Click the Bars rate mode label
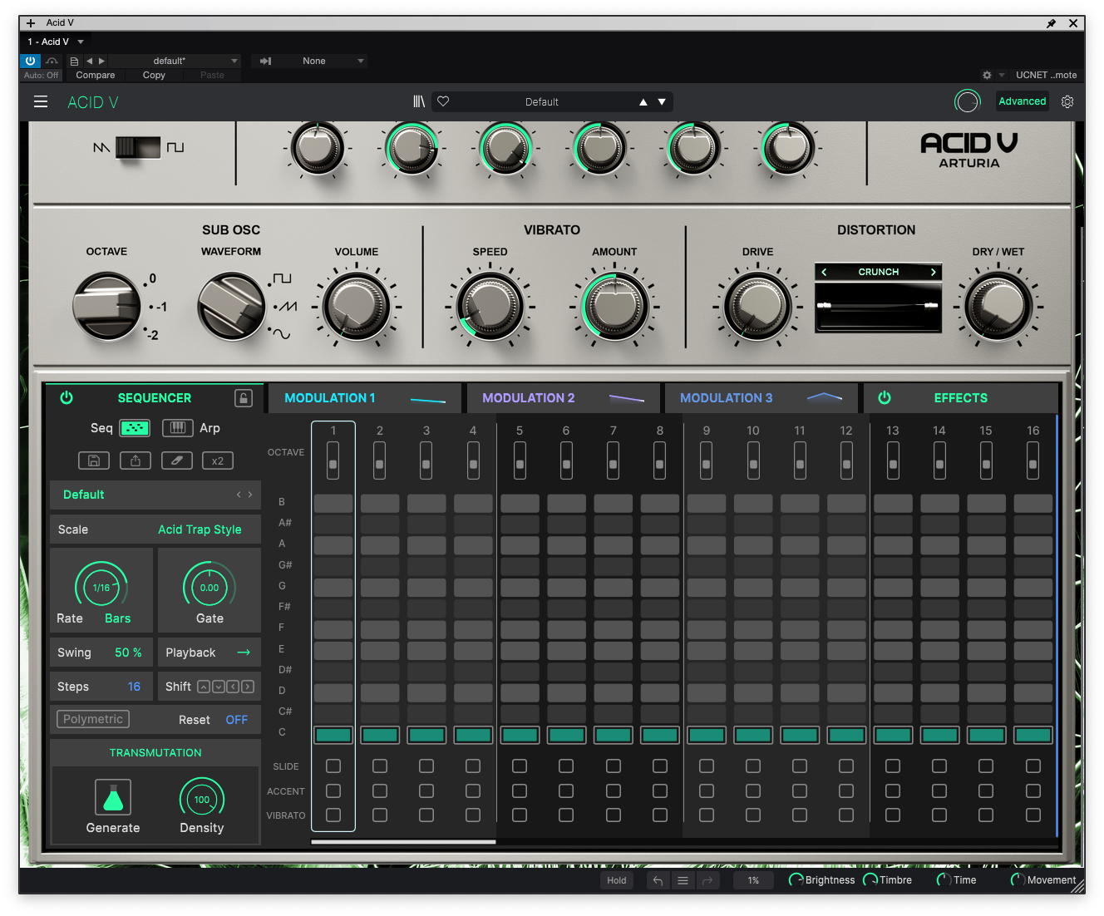The image size is (1104, 916). tap(117, 618)
